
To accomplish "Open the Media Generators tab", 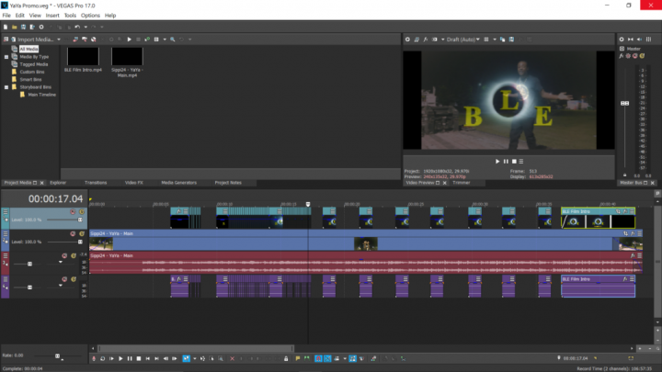I will coord(179,183).
